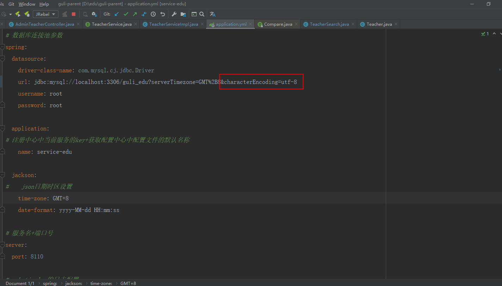Open the JRebel run configuration dropdown

(45, 14)
